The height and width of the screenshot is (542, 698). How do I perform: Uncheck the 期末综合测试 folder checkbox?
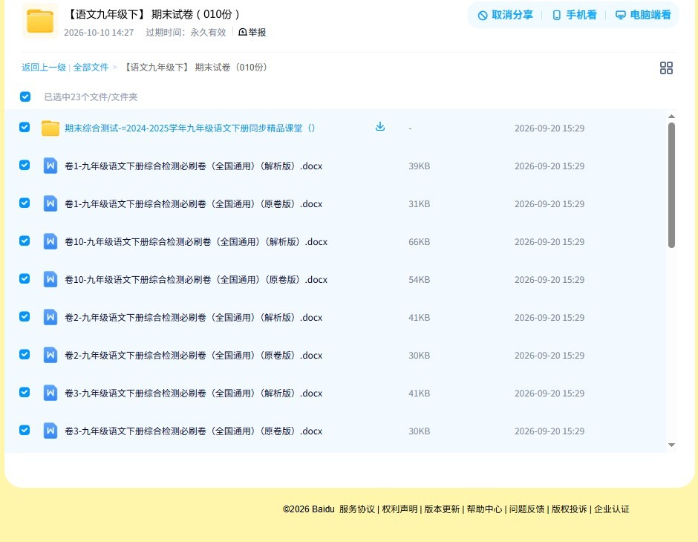pos(25,127)
